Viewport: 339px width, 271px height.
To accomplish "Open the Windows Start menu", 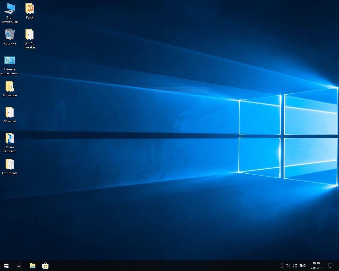I will point(6,266).
